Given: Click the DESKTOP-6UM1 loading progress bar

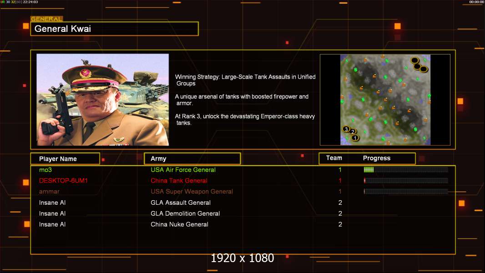Looking at the screenshot, I should click(x=406, y=181).
